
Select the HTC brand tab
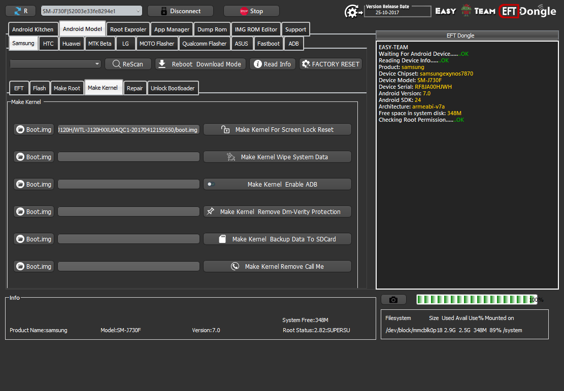[x=48, y=44]
